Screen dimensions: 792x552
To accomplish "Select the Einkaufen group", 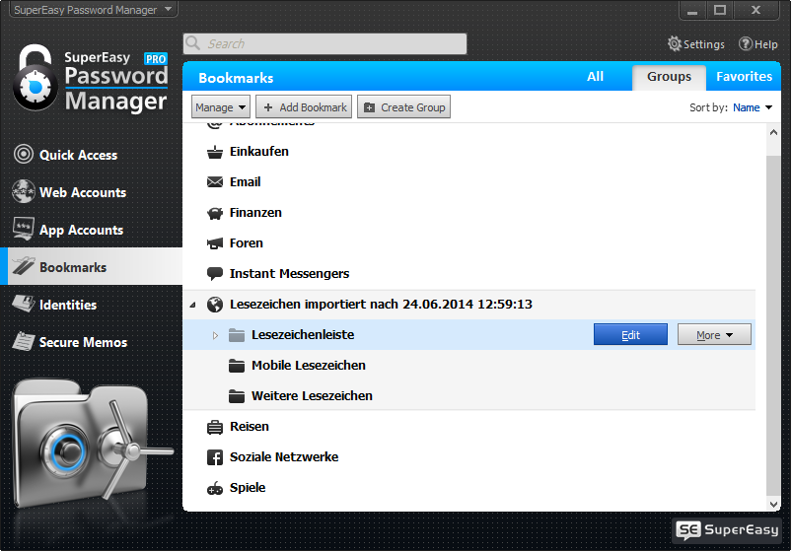I will pos(468,152).
